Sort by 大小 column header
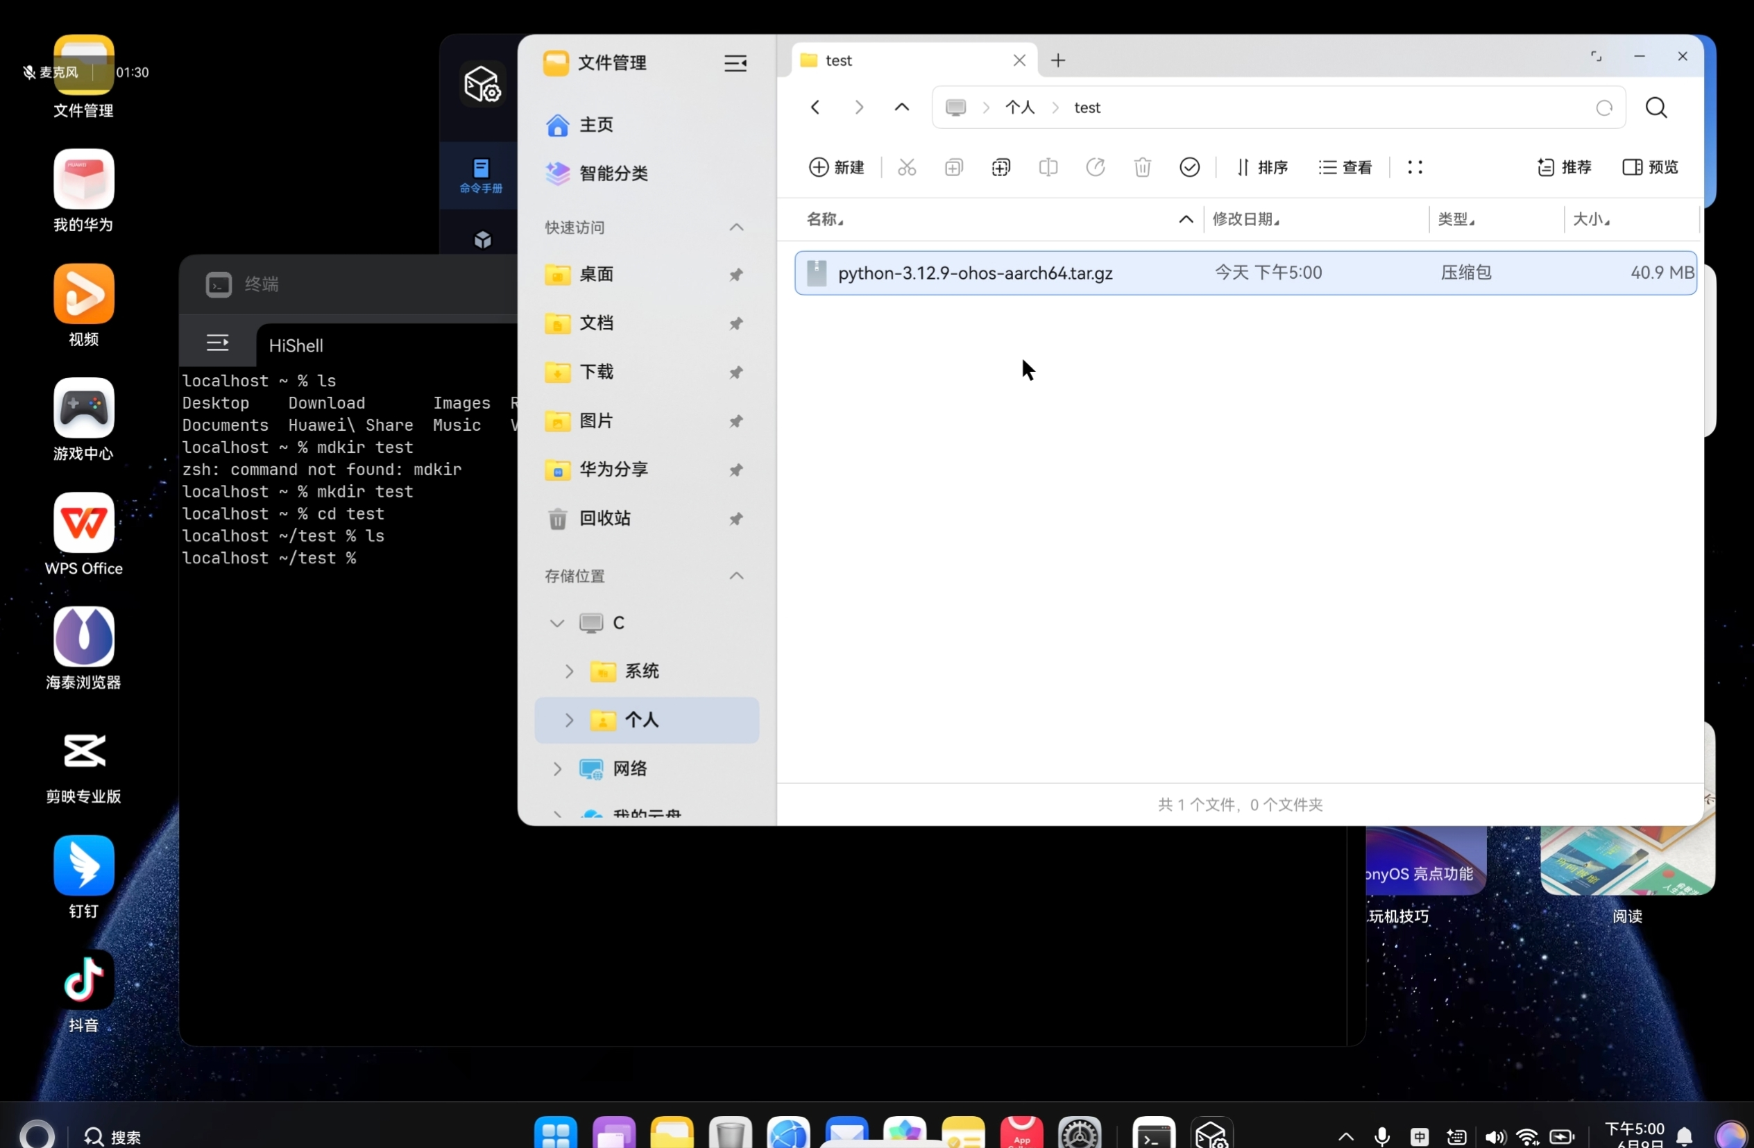Image resolution: width=1754 pixels, height=1148 pixels. [x=1590, y=219]
